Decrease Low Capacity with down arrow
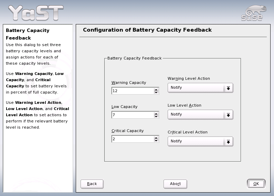 [x=156, y=117]
